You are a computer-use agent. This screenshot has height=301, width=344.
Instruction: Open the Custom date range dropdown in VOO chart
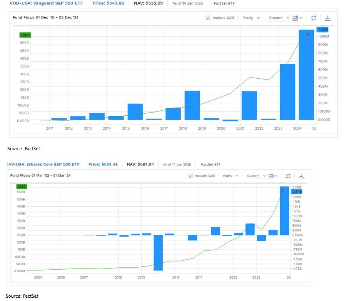pyautogui.click(x=279, y=18)
